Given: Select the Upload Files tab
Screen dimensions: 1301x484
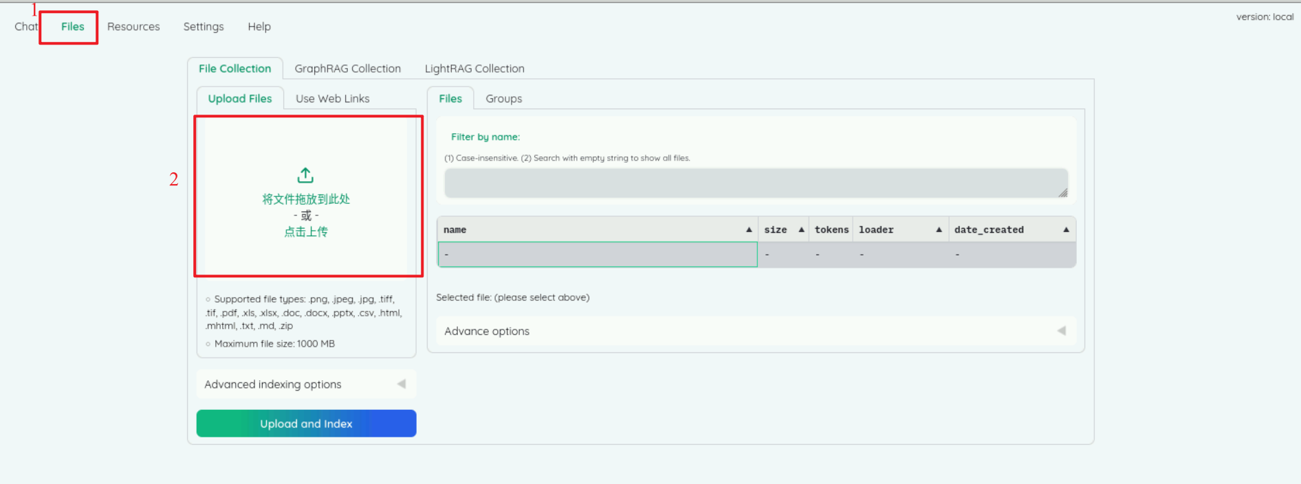Looking at the screenshot, I should (x=240, y=99).
